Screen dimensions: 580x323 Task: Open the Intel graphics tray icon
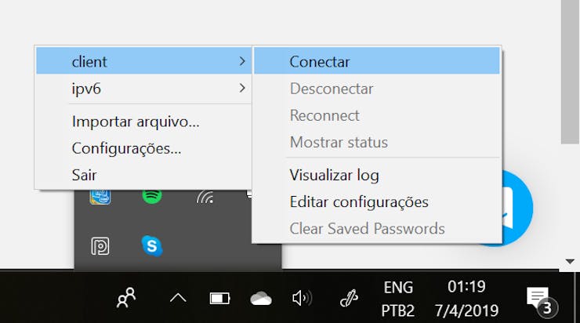100,197
